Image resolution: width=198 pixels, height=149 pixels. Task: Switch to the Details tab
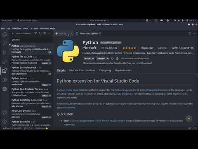click(x=61, y=70)
